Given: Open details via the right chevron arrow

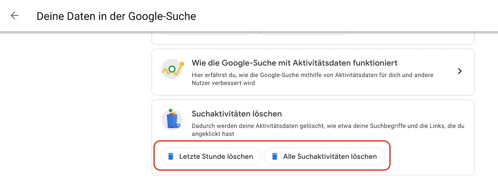Looking at the screenshot, I should [x=460, y=71].
